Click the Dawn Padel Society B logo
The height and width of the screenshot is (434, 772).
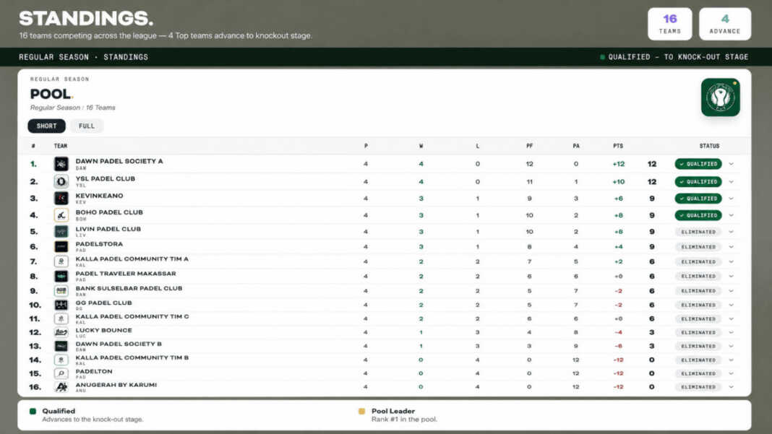61,347
